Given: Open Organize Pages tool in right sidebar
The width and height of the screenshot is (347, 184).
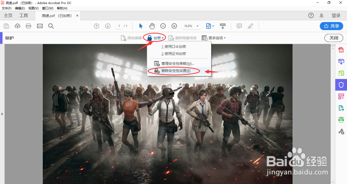Looking at the screenshot, I should (341, 73).
